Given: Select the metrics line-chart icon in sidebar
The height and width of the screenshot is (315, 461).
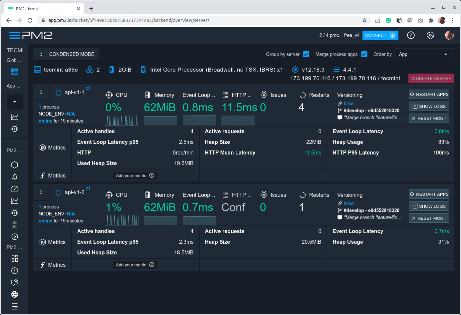Looking at the screenshot, I should pos(14,200).
